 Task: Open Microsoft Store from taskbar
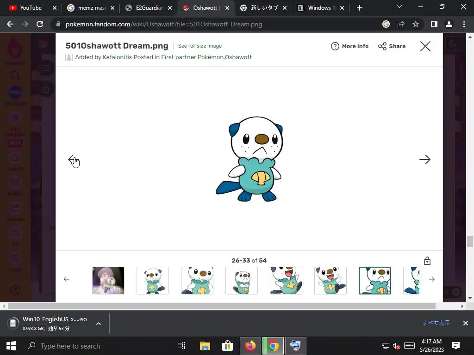[227, 346]
